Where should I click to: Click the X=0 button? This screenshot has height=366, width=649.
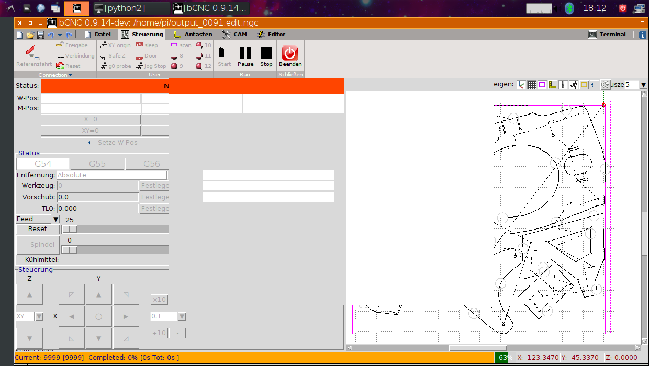pyautogui.click(x=91, y=119)
